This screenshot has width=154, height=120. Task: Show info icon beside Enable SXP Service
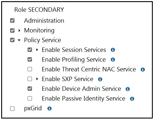[x=100, y=79]
